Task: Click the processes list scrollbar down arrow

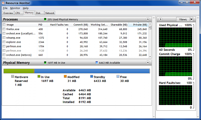Action: pos(150,57)
